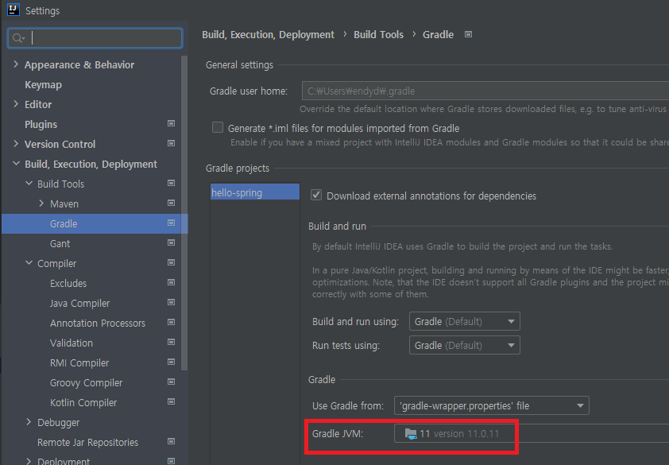Click project-level icon next to Plugins
Screen dimensions: 669x465
tap(171, 123)
